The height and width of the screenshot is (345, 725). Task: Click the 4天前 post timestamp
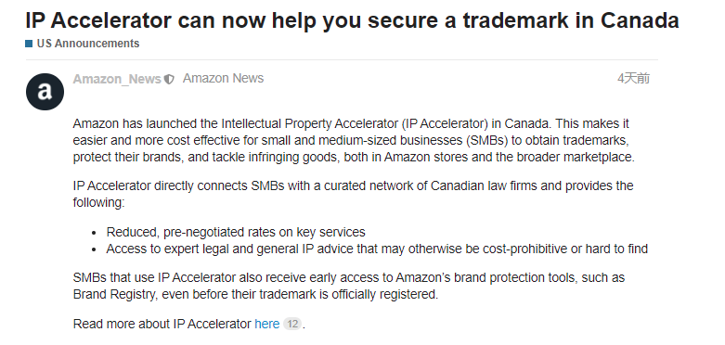(x=633, y=79)
